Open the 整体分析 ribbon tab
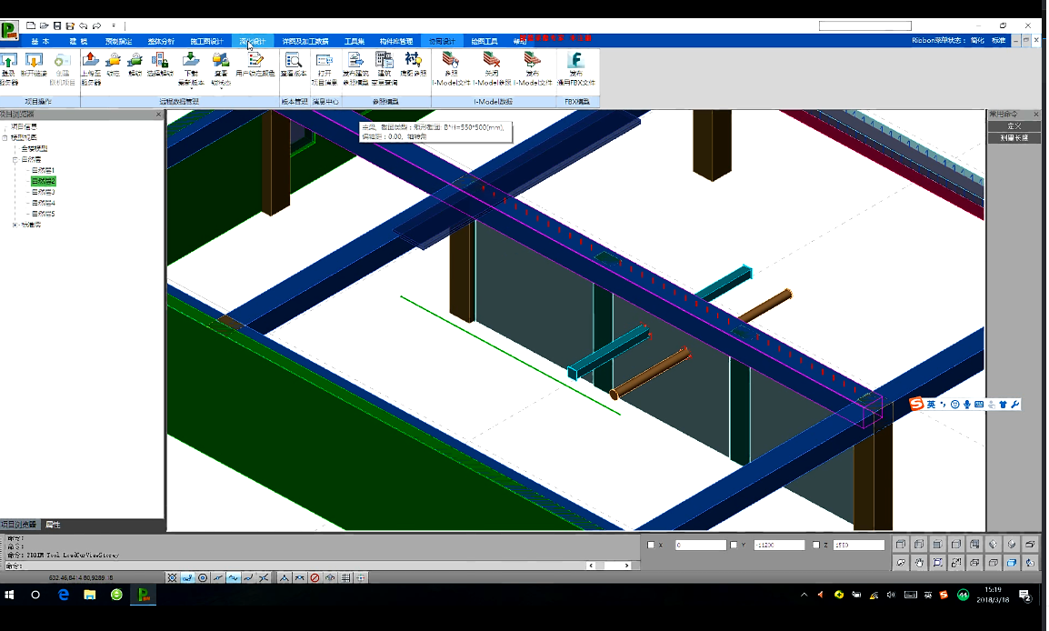Viewport: 1049px width, 631px height. (x=161, y=41)
